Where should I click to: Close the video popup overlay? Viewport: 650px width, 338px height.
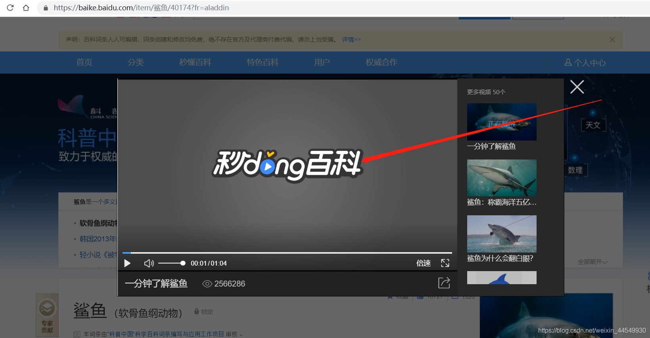(x=577, y=87)
